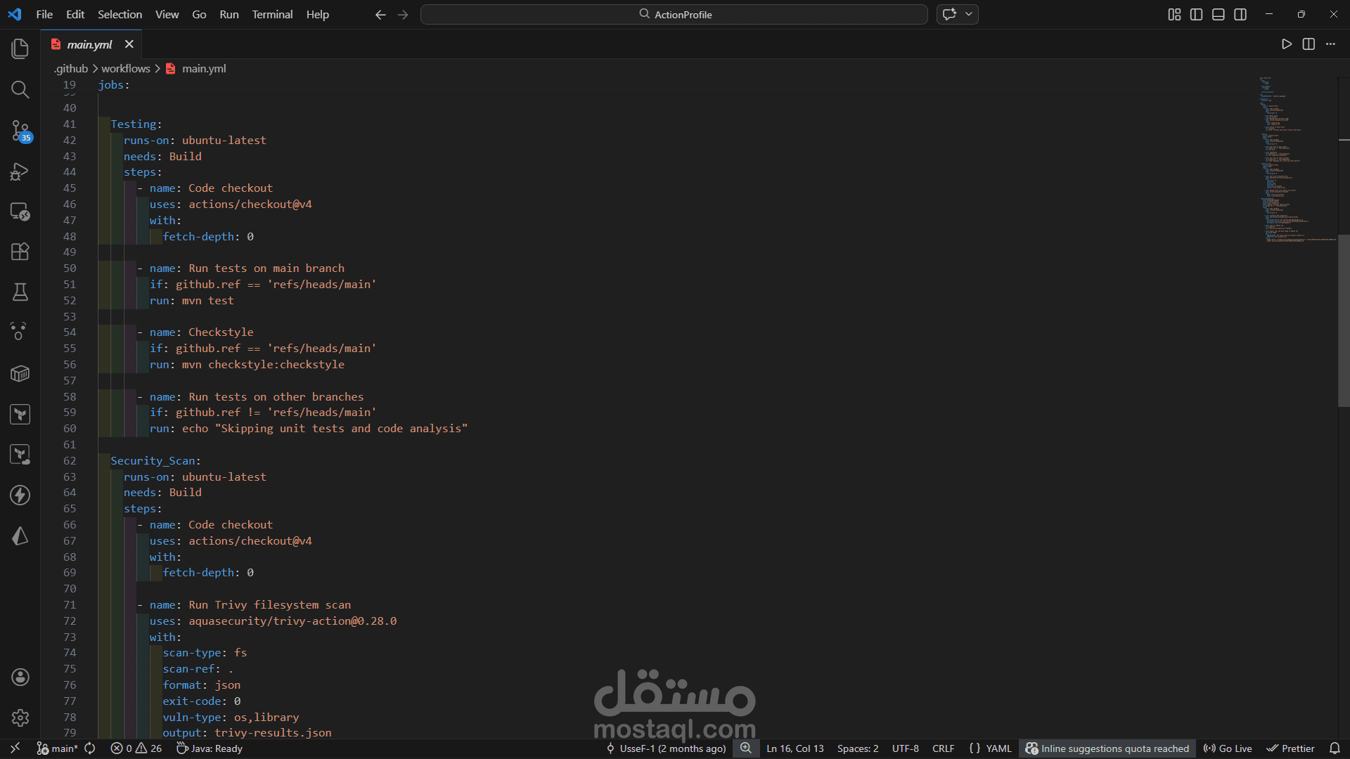Open the Search view in activity bar
1350x759 pixels.
point(20,89)
